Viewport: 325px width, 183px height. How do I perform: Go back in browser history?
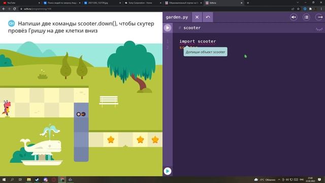[x=4, y=9]
